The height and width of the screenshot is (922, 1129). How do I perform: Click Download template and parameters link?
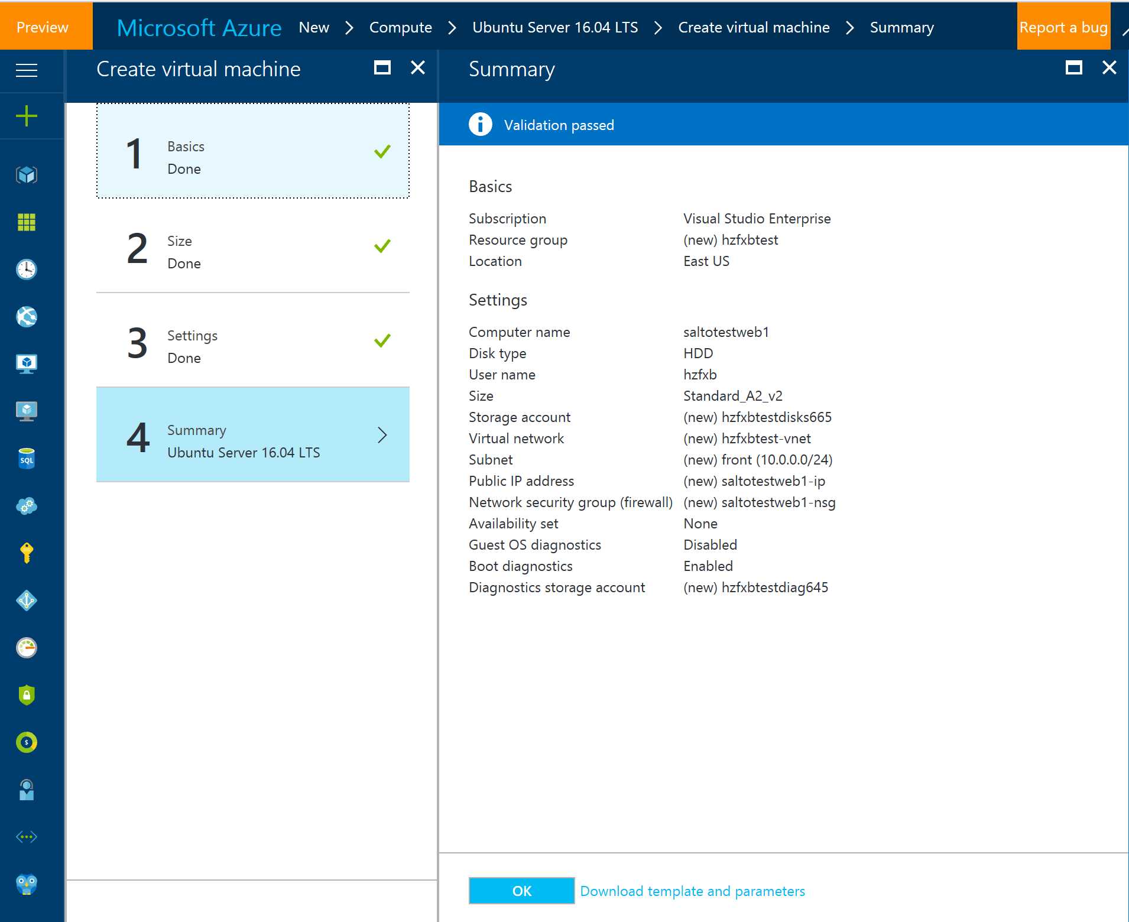693,891
